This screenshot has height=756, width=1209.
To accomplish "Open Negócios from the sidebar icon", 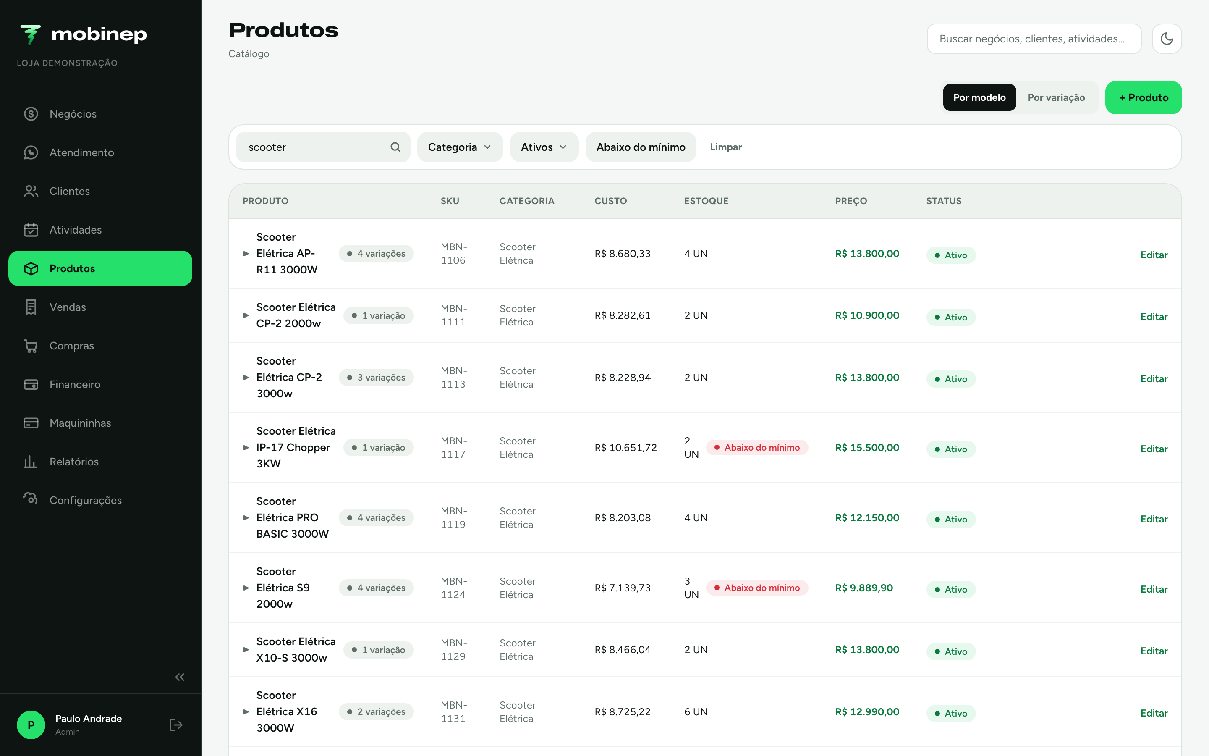I will (31, 114).
